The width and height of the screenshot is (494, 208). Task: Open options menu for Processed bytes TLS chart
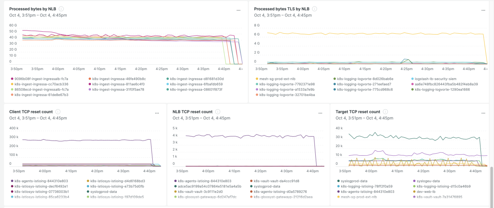tap(483, 10)
